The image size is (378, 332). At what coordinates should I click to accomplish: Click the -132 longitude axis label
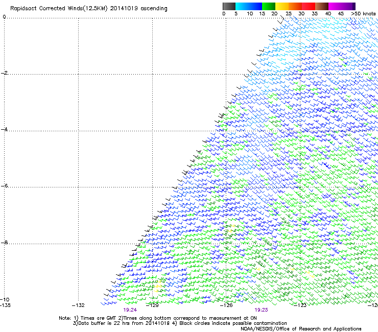78,305
